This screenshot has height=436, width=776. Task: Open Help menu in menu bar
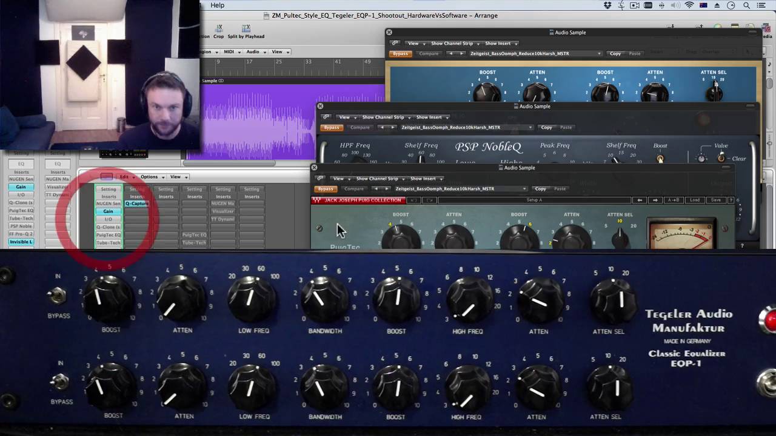point(217,5)
